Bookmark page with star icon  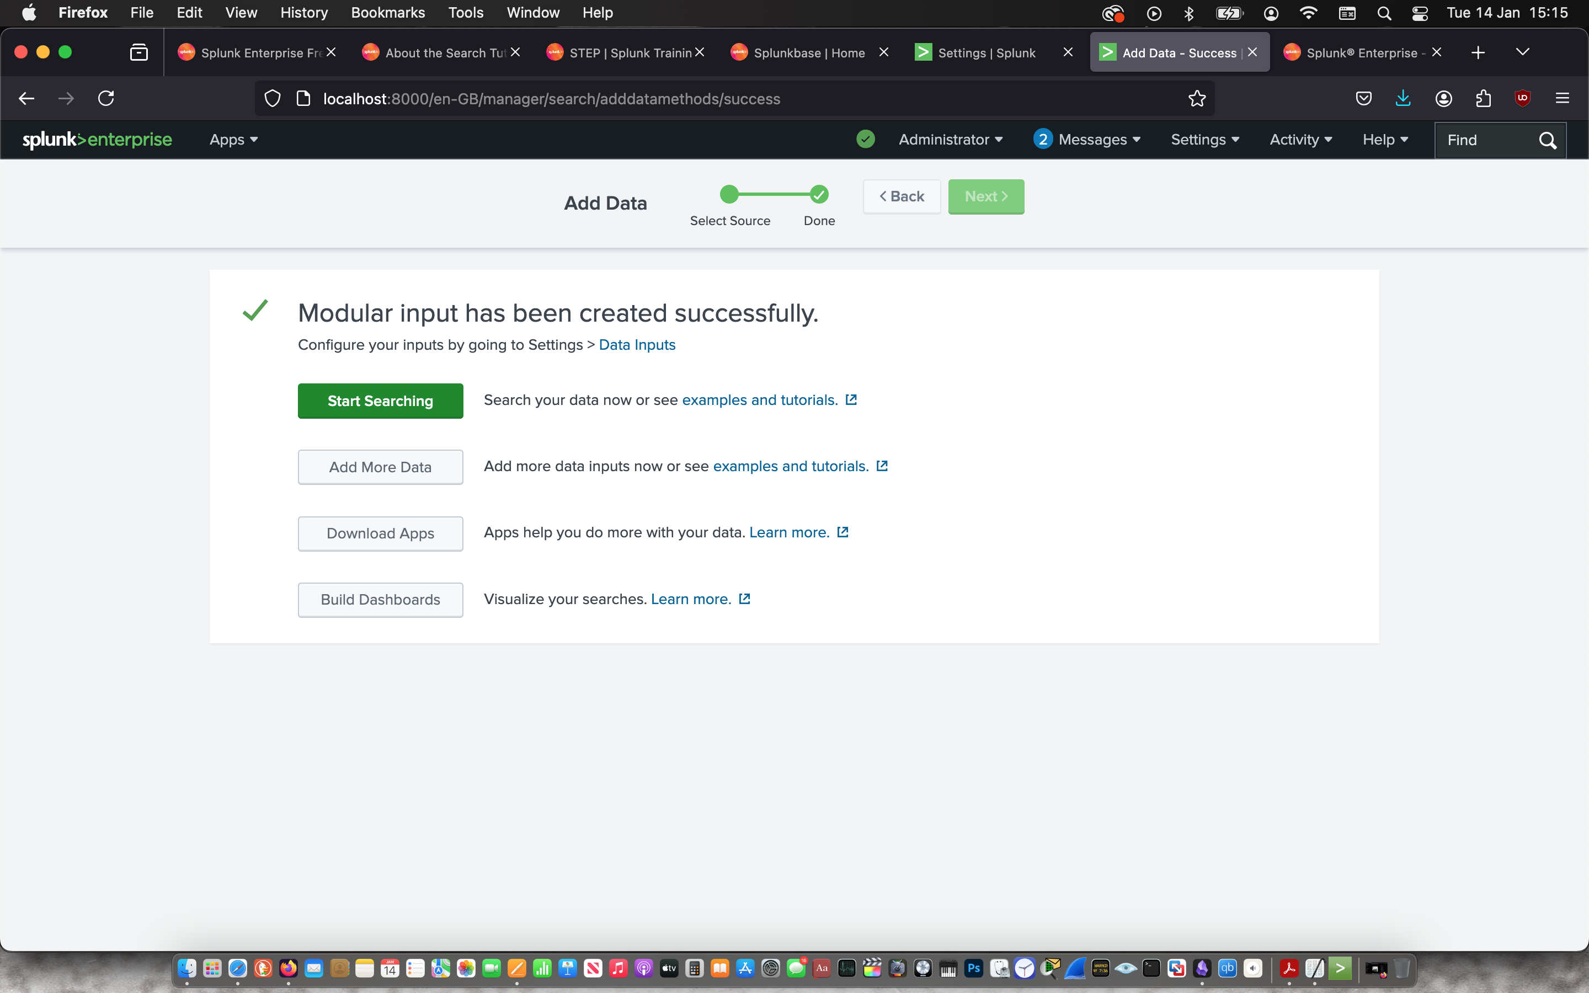coord(1196,99)
